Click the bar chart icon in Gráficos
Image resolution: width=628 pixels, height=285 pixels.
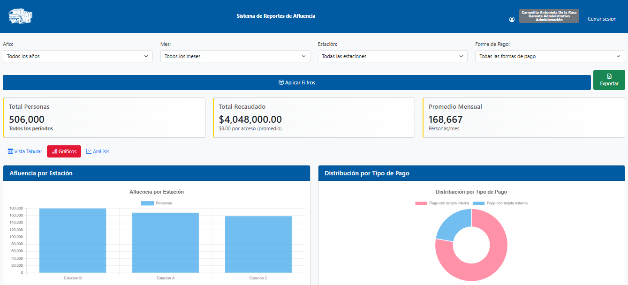tap(54, 151)
